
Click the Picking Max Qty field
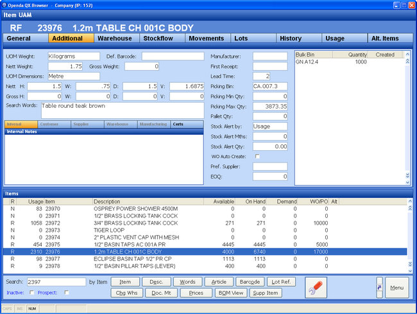coord(270,107)
